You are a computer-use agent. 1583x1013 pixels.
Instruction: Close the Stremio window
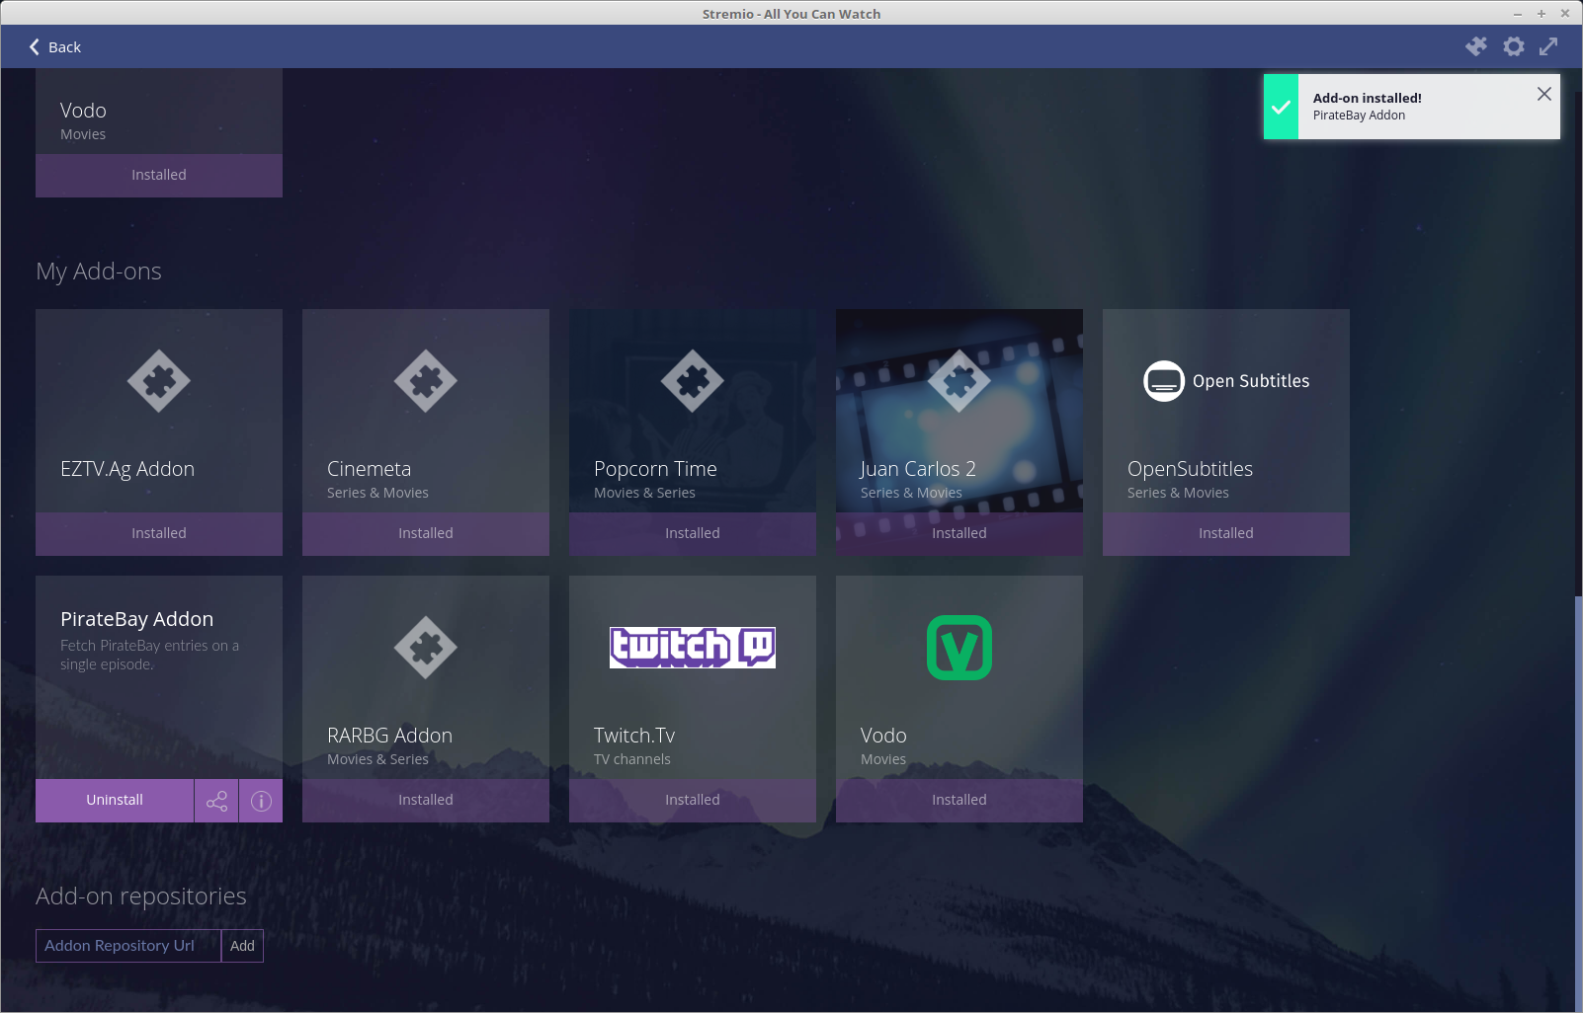click(1565, 14)
